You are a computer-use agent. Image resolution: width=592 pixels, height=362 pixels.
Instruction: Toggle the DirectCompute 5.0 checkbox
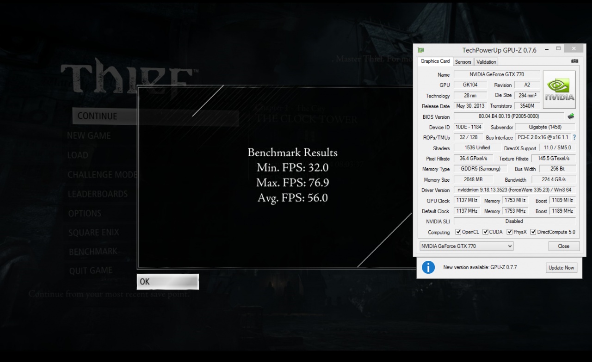tap(533, 232)
